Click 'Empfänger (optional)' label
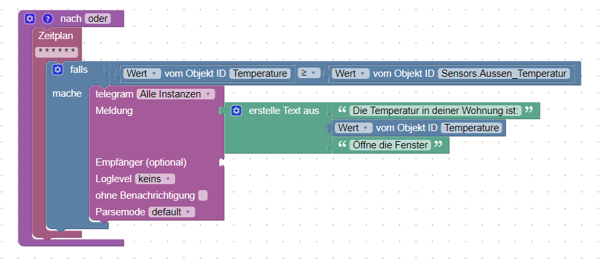The image size is (606, 259). 141,162
